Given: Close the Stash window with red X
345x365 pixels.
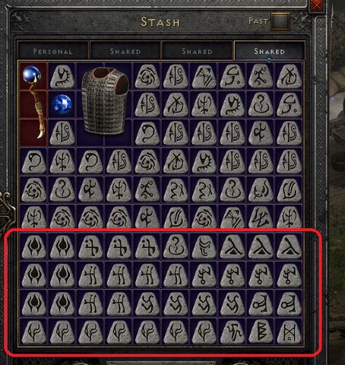Looking at the screenshot, I should click(317, 5).
